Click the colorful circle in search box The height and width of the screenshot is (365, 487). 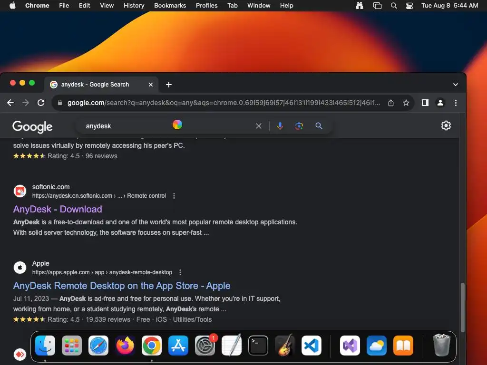click(x=177, y=125)
